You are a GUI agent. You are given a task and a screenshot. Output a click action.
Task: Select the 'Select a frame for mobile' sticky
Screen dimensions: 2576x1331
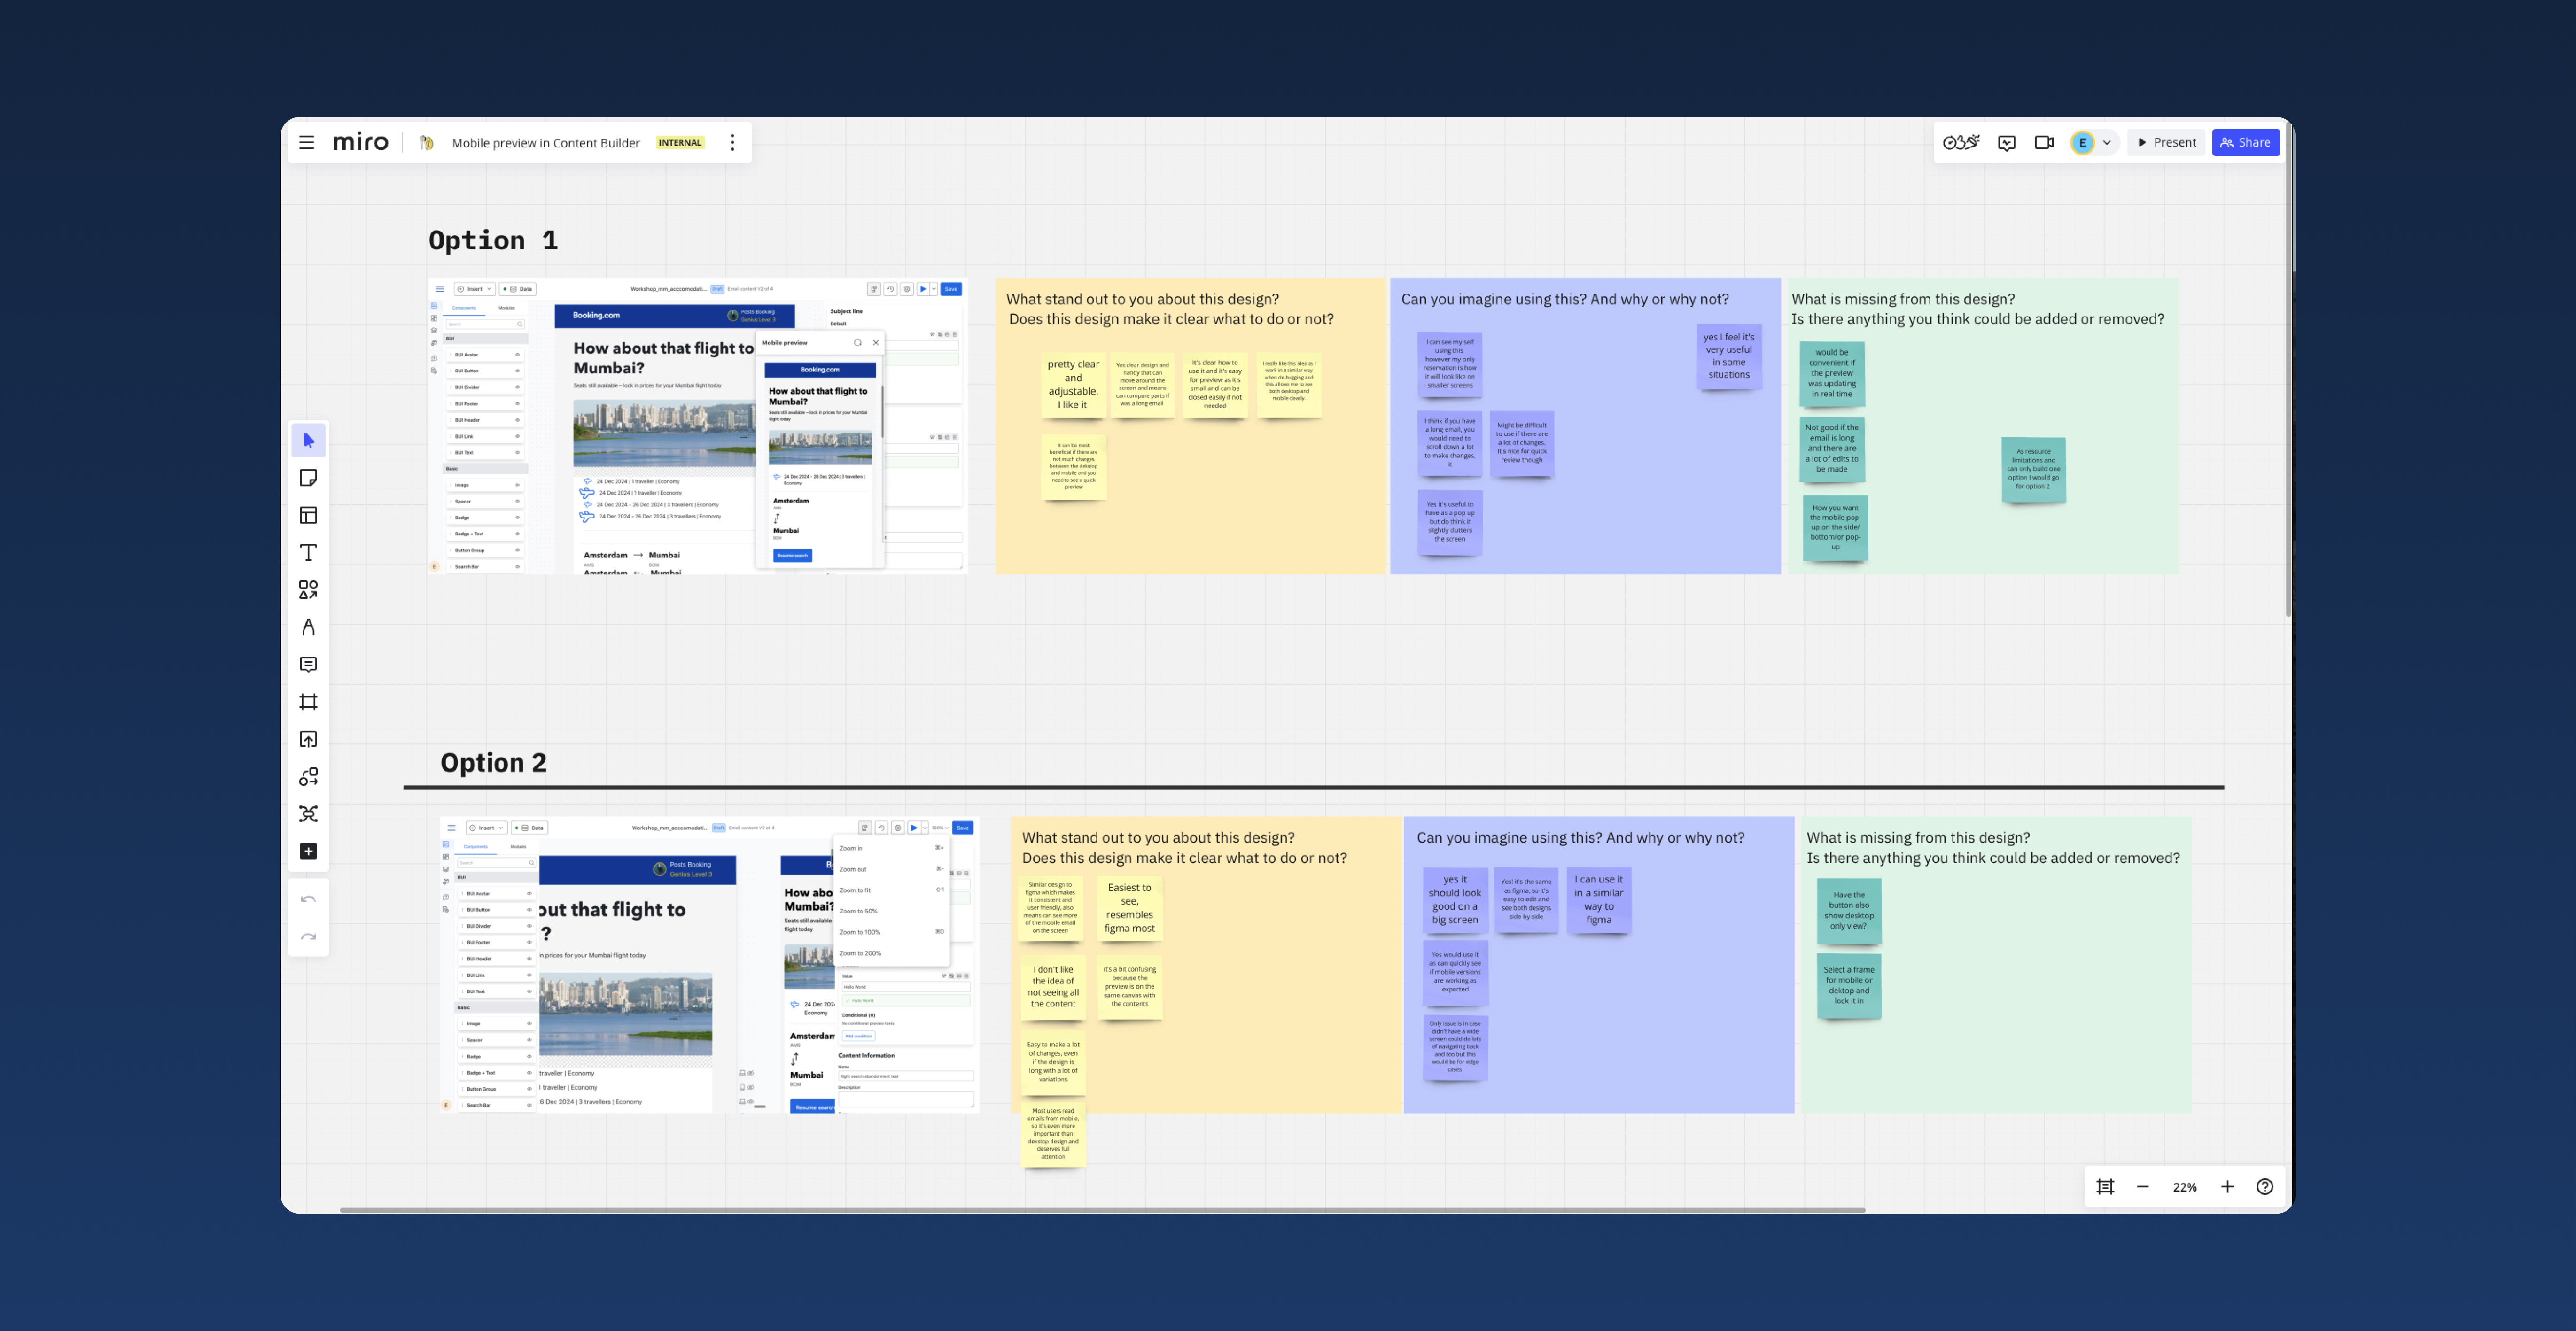coord(1849,986)
